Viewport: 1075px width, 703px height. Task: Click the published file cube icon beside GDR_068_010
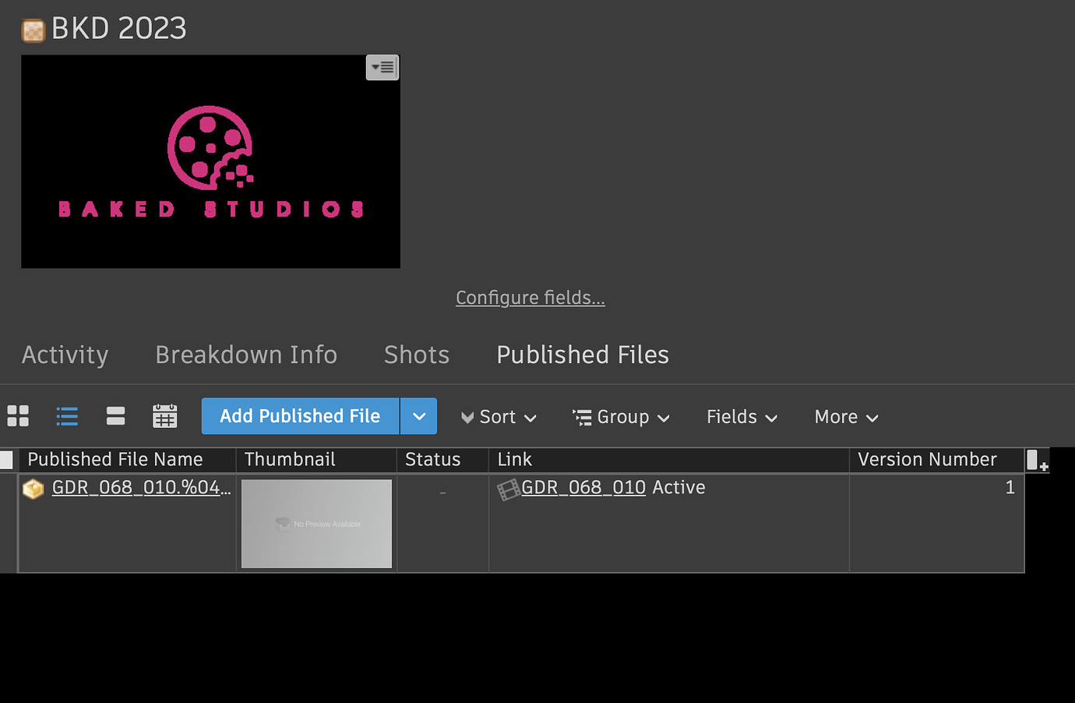pyautogui.click(x=33, y=488)
